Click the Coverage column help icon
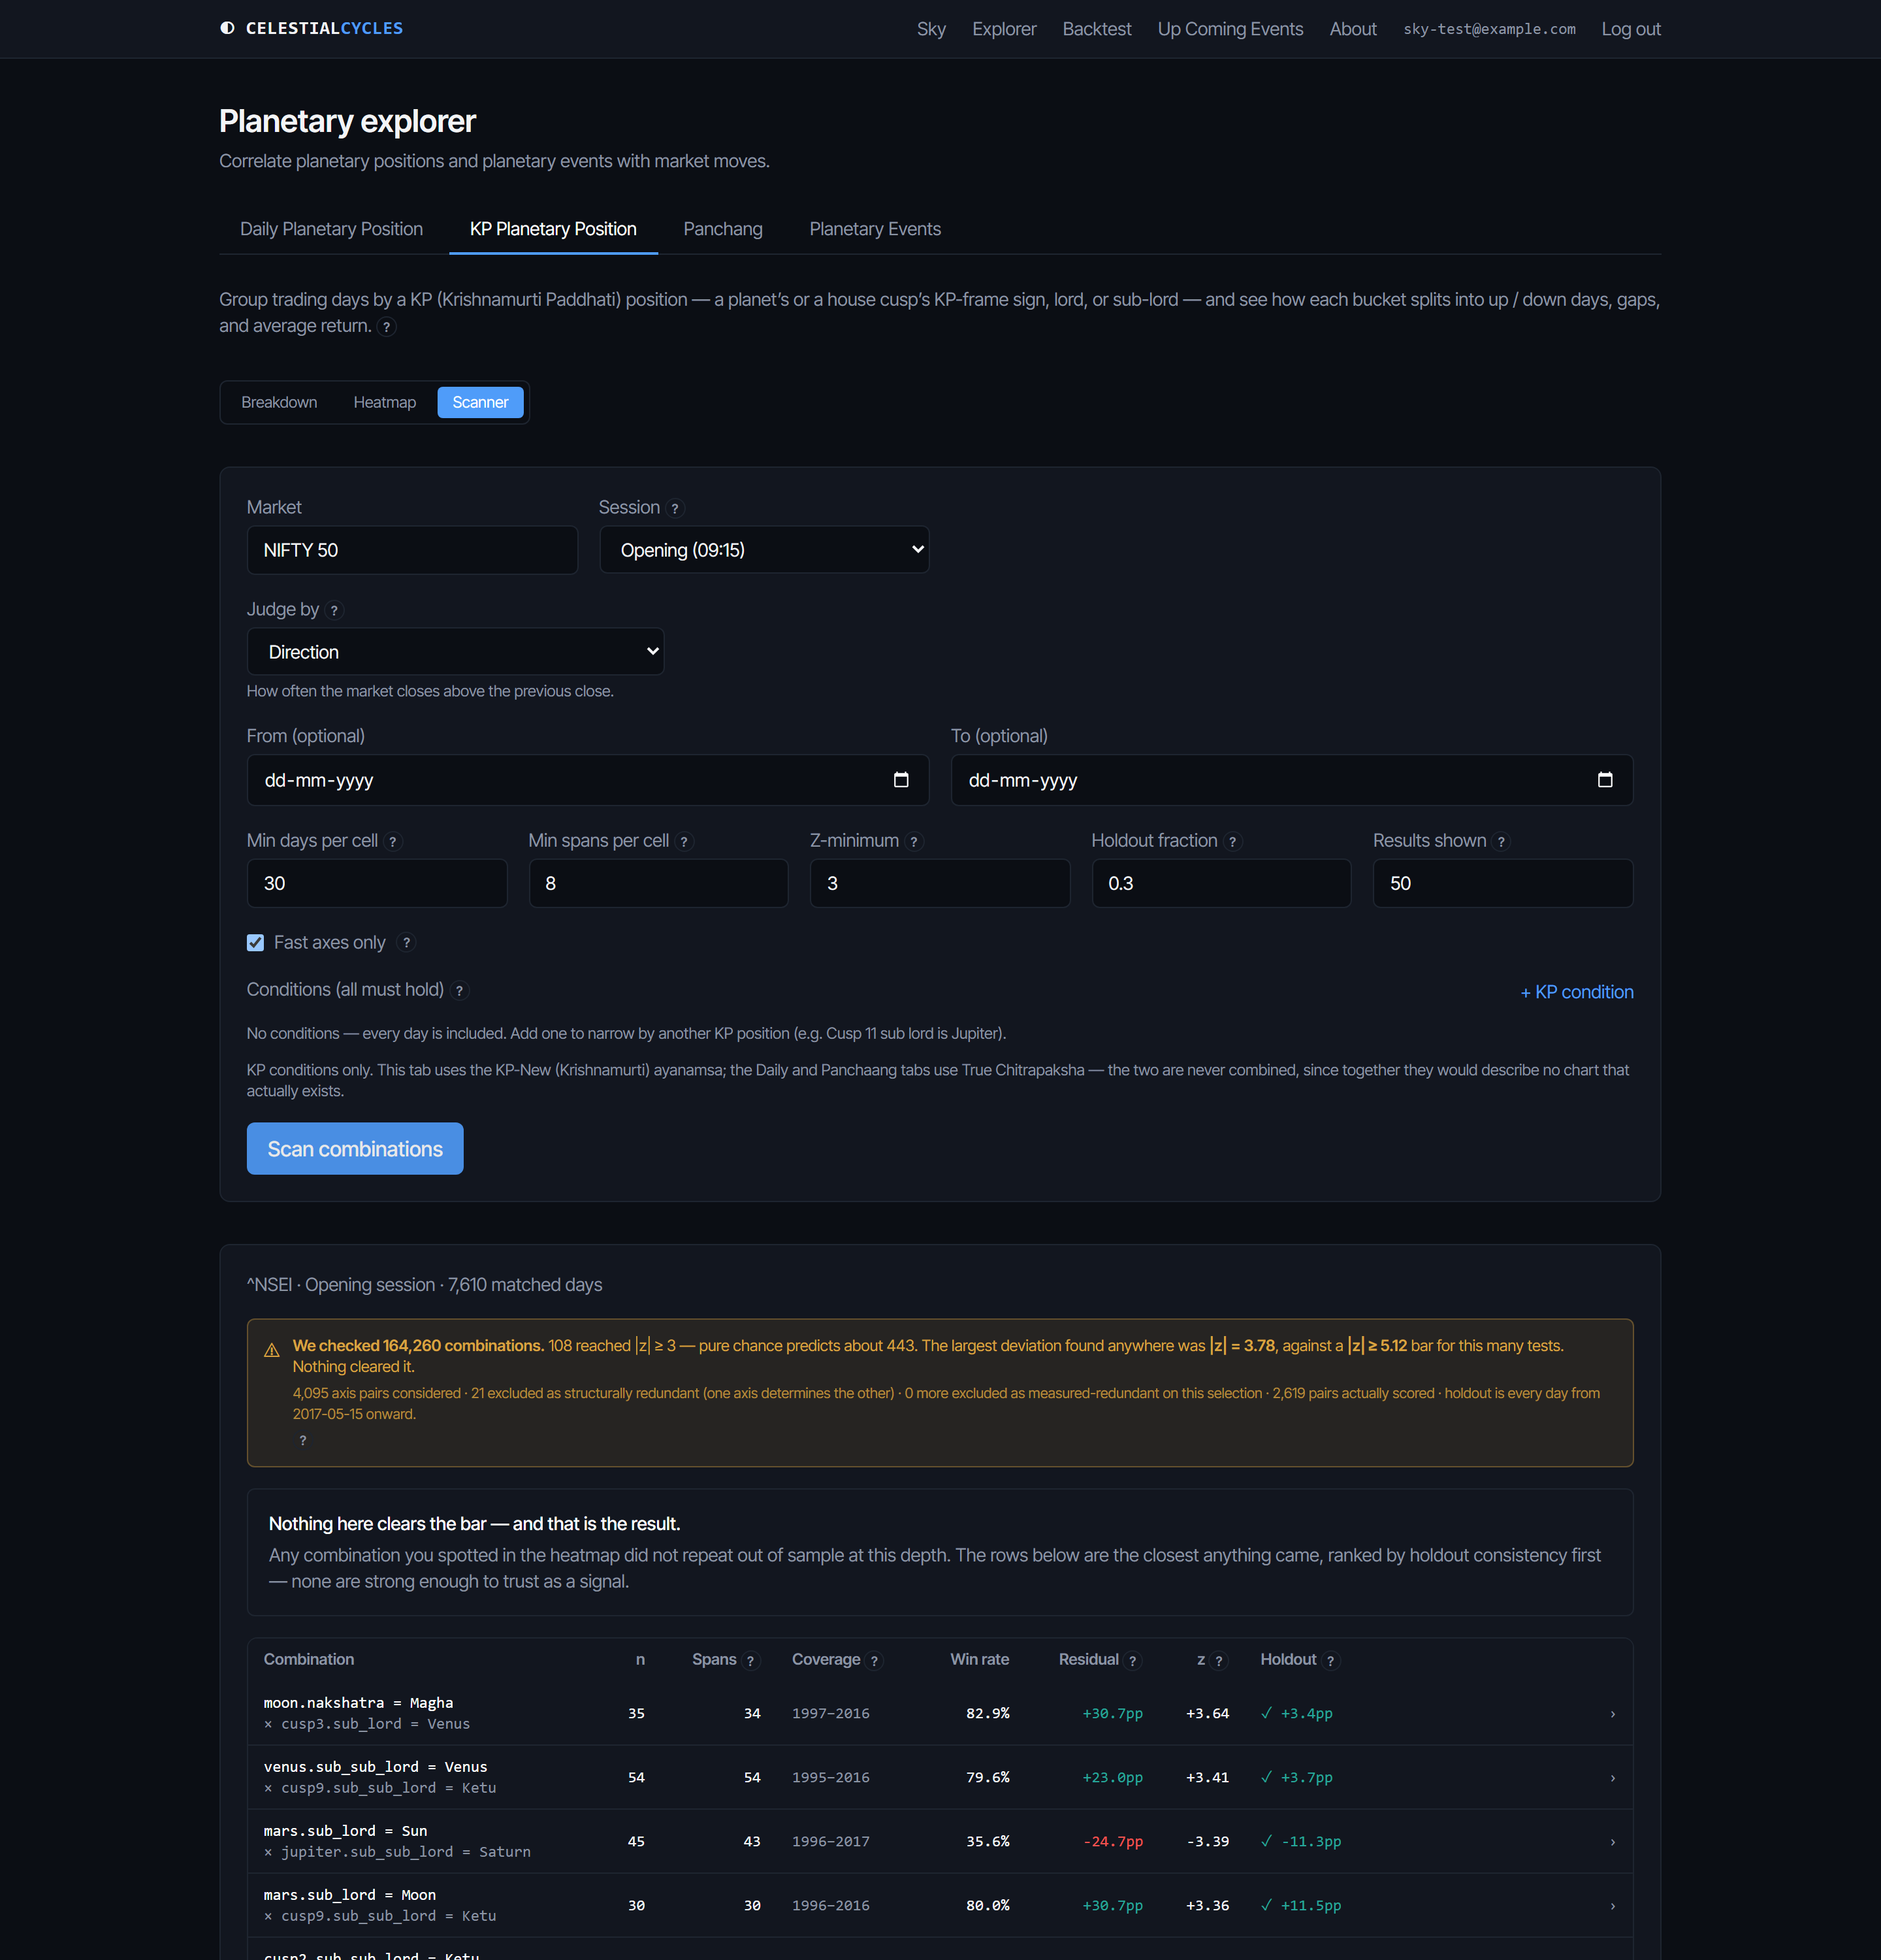Screen dimensions: 1881x1960 (875, 1661)
